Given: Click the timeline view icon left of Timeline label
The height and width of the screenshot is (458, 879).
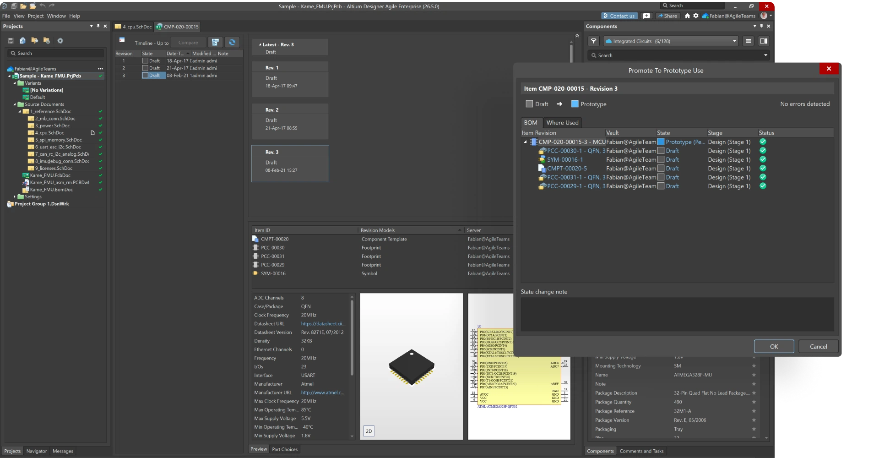Looking at the screenshot, I should point(122,40).
